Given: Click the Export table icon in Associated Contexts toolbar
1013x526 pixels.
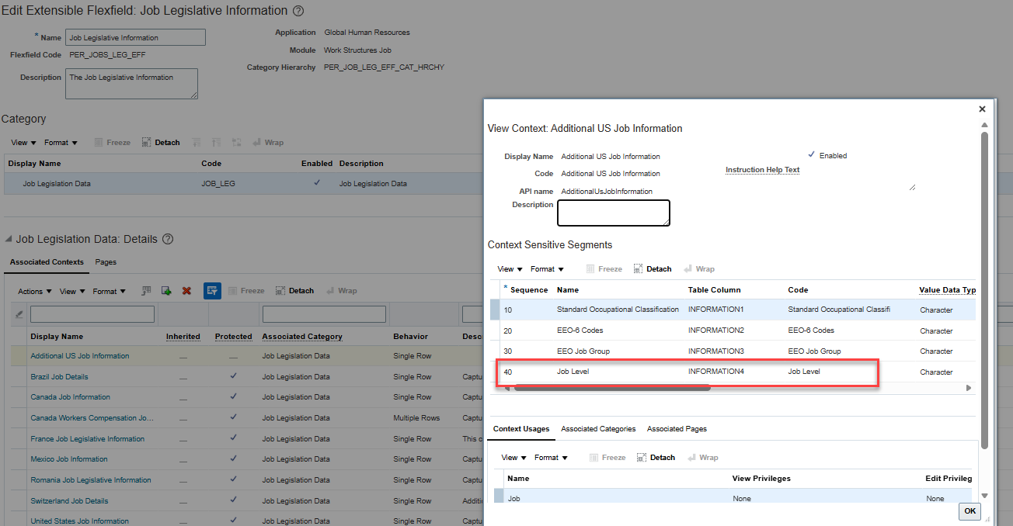Looking at the screenshot, I should [146, 291].
